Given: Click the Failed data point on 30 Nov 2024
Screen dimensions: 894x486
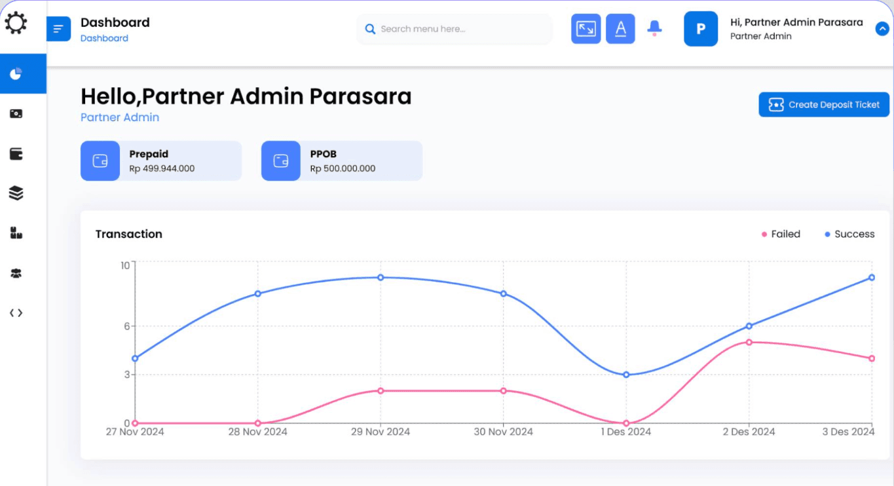Looking at the screenshot, I should (503, 390).
